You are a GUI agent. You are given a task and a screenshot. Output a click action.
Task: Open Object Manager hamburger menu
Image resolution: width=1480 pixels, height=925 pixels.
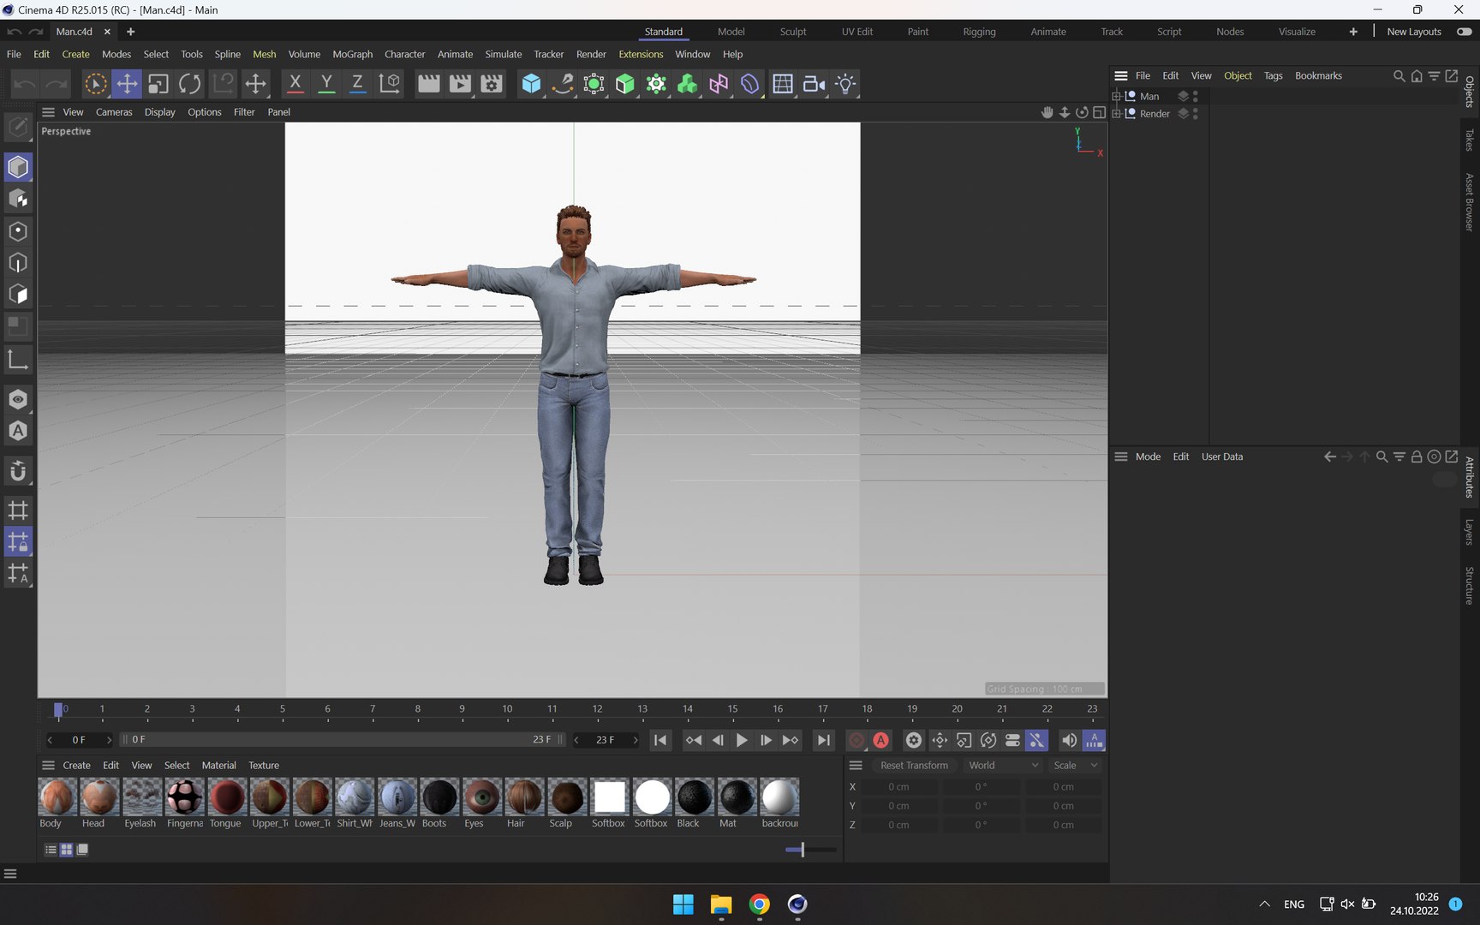1120,76
